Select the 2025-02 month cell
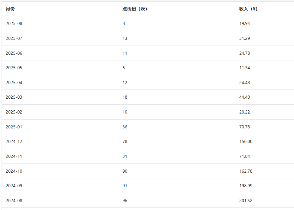The height and width of the screenshot is (210, 294). 14,112
